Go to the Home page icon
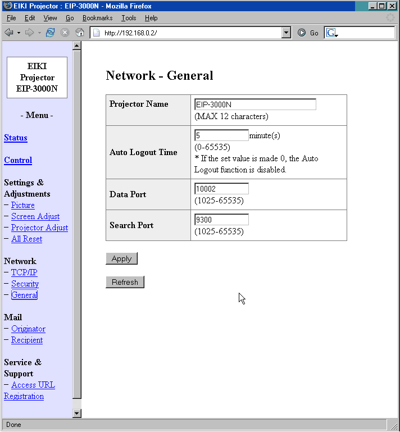Viewport: 400px width, 432px height. (x=80, y=33)
